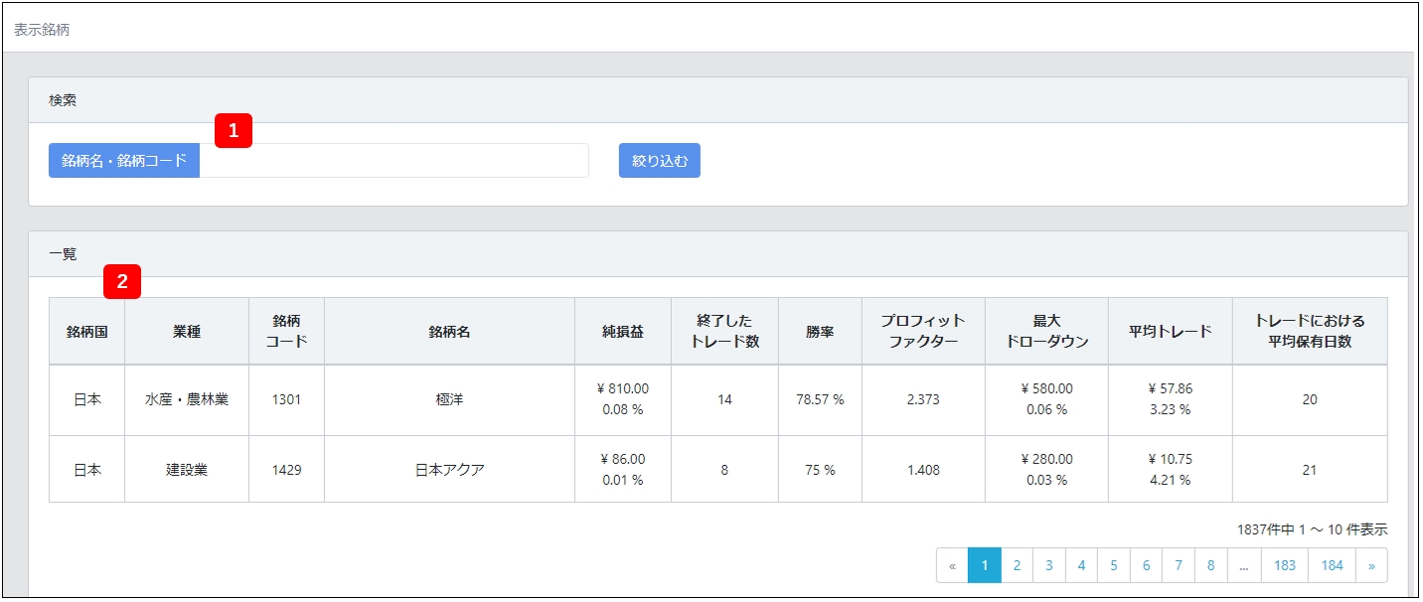Select active page 1 button
Image resolution: width=1423 pixels, height=602 pixels.
tap(984, 565)
